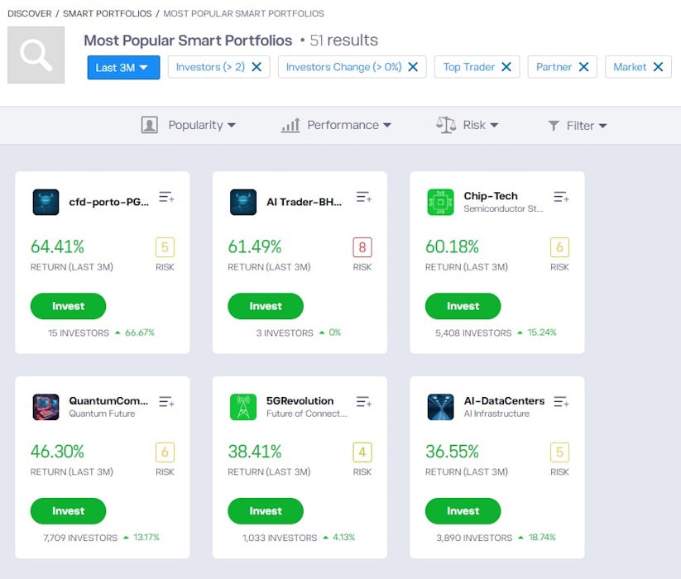Open Chip-Tech portfolio title
681x579 pixels.
click(x=491, y=196)
